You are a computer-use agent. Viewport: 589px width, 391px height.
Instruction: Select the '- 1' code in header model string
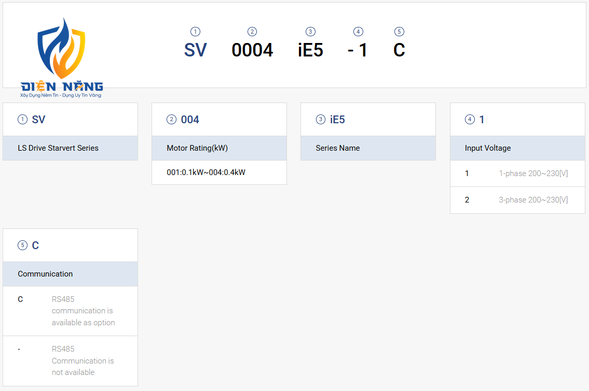[357, 50]
